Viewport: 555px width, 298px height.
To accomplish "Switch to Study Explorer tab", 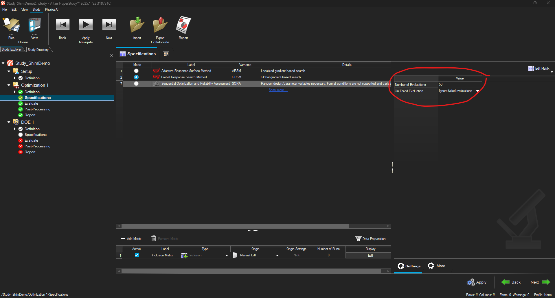I will (12, 49).
